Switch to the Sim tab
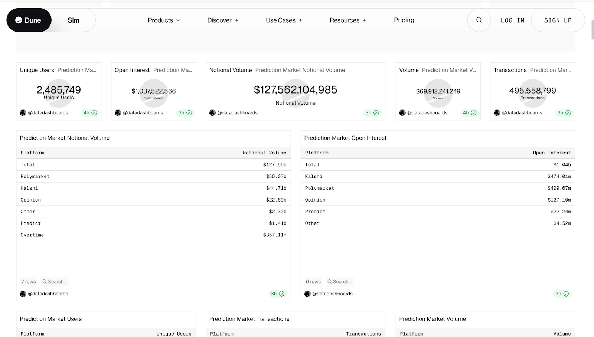The width and height of the screenshot is (594, 337). (x=73, y=20)
